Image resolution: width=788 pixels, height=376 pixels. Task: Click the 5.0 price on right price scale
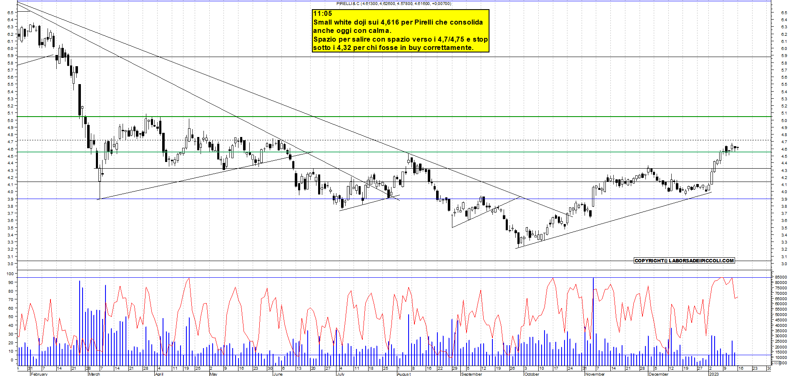click(x=784, y=120)
